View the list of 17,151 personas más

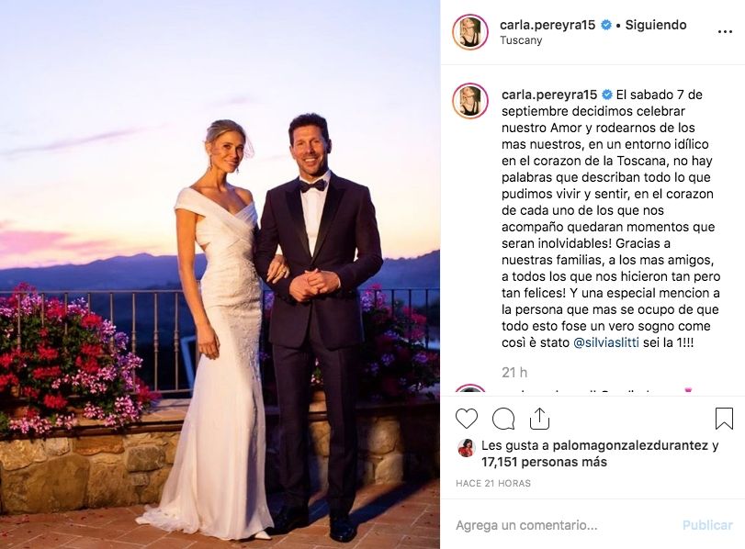544,462
